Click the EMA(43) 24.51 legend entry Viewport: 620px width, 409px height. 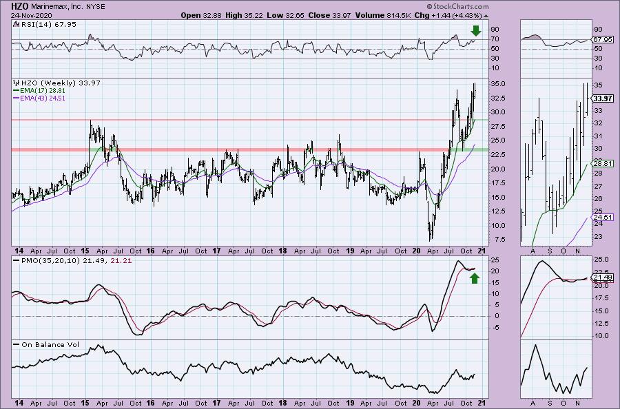coord(43,98)
